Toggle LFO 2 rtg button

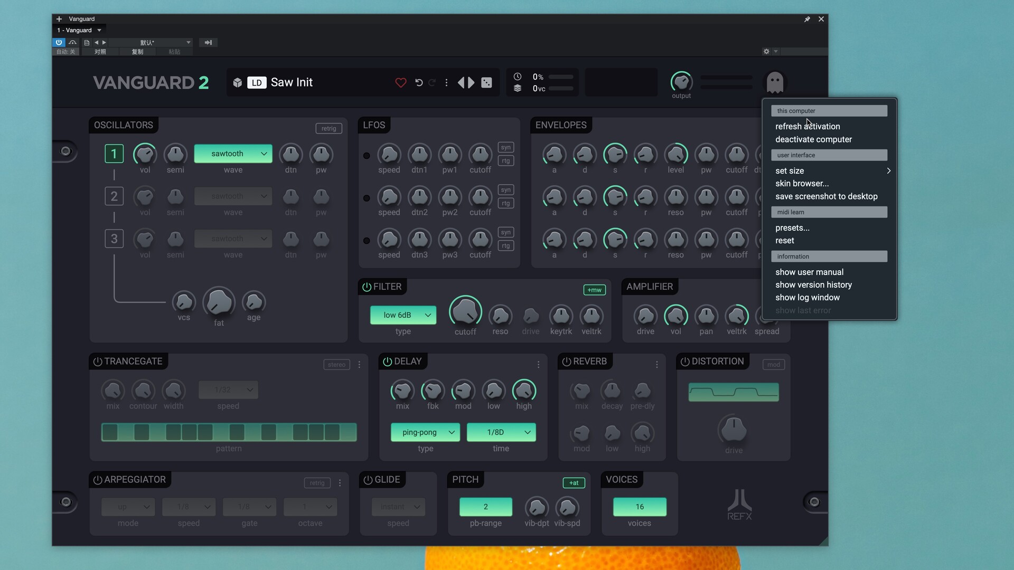(x=506, y=203)
